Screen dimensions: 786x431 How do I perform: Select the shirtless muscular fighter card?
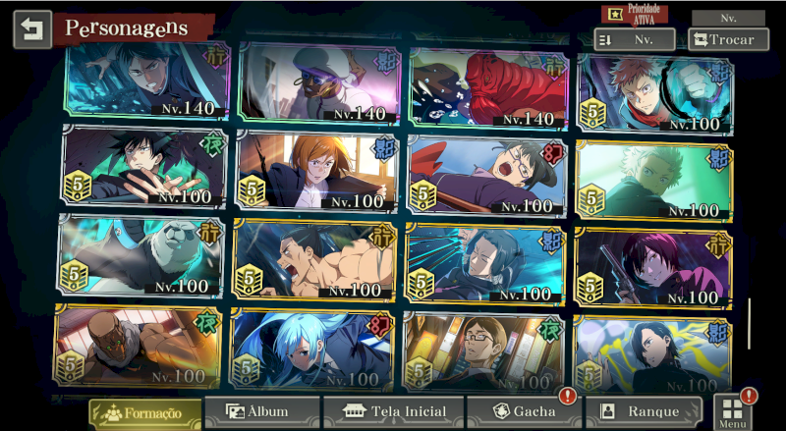point(314,259)
